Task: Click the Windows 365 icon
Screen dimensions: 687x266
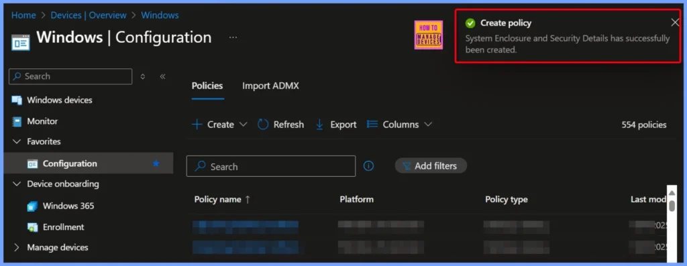Action: pos(32,206)
